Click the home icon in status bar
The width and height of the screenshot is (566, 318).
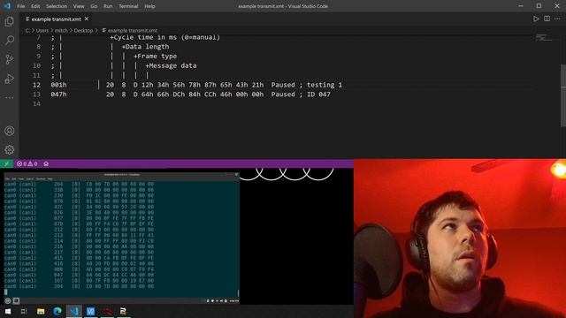(46, 163)
